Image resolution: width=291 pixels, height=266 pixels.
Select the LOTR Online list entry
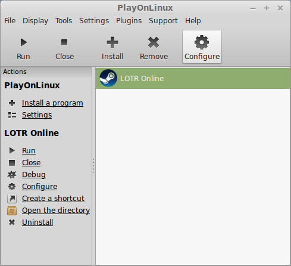pos(193,78)
